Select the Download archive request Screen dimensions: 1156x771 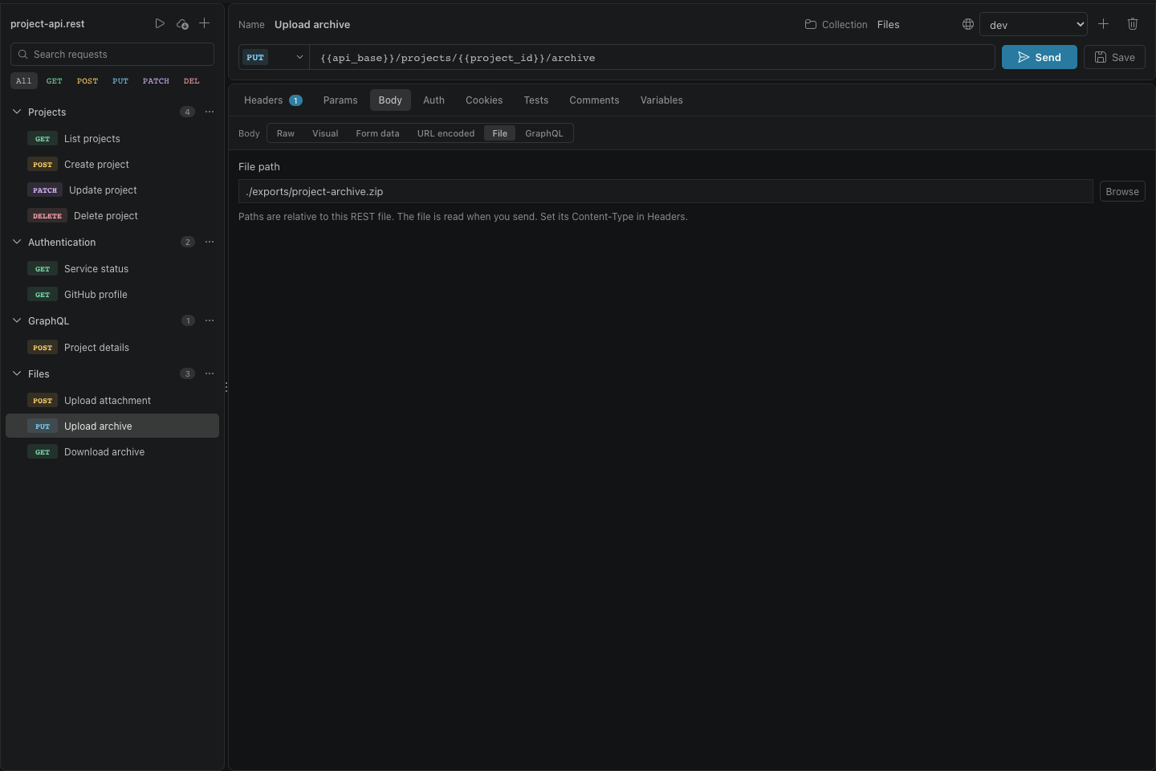(x=112, y=452)
